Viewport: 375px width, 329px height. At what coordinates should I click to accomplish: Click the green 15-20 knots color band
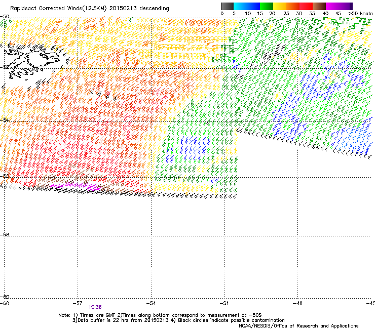(267, 6)
